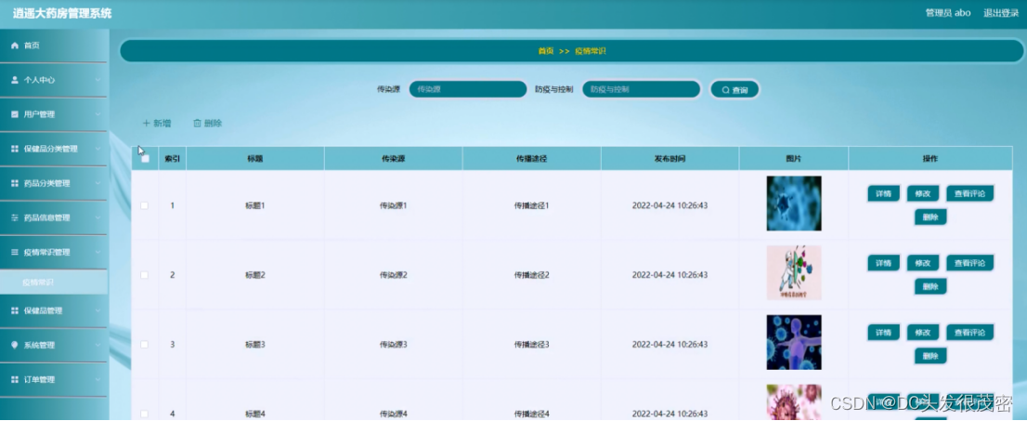Click 退出登录 to log out

[x=1001, y=13]
